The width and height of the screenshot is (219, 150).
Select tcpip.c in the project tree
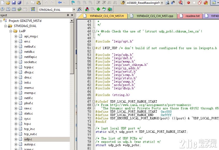[29, 67]
